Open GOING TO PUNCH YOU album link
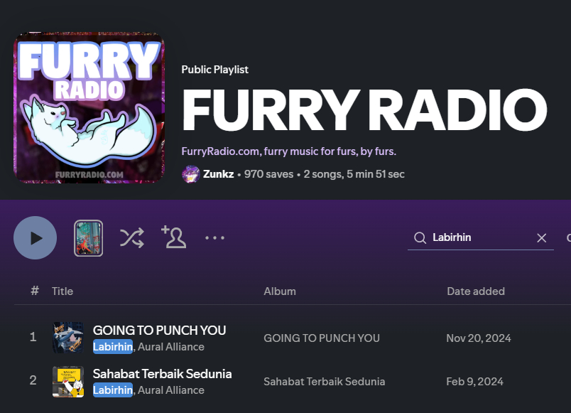Screen dimensions: 571x413 coord(321,338)
